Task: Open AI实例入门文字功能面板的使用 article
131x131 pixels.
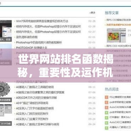Action: pyautogui.click(x=35, y=108)
